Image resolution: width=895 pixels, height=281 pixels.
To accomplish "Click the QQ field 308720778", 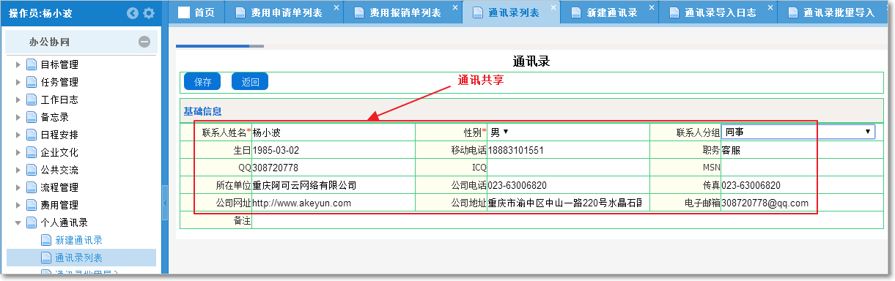I will (333, 168).
